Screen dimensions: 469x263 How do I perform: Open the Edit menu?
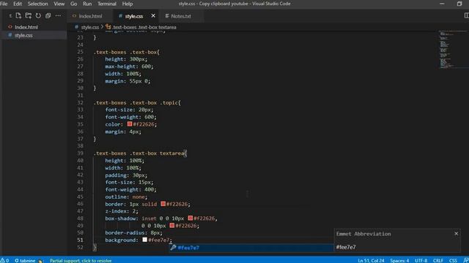(18, 4)
